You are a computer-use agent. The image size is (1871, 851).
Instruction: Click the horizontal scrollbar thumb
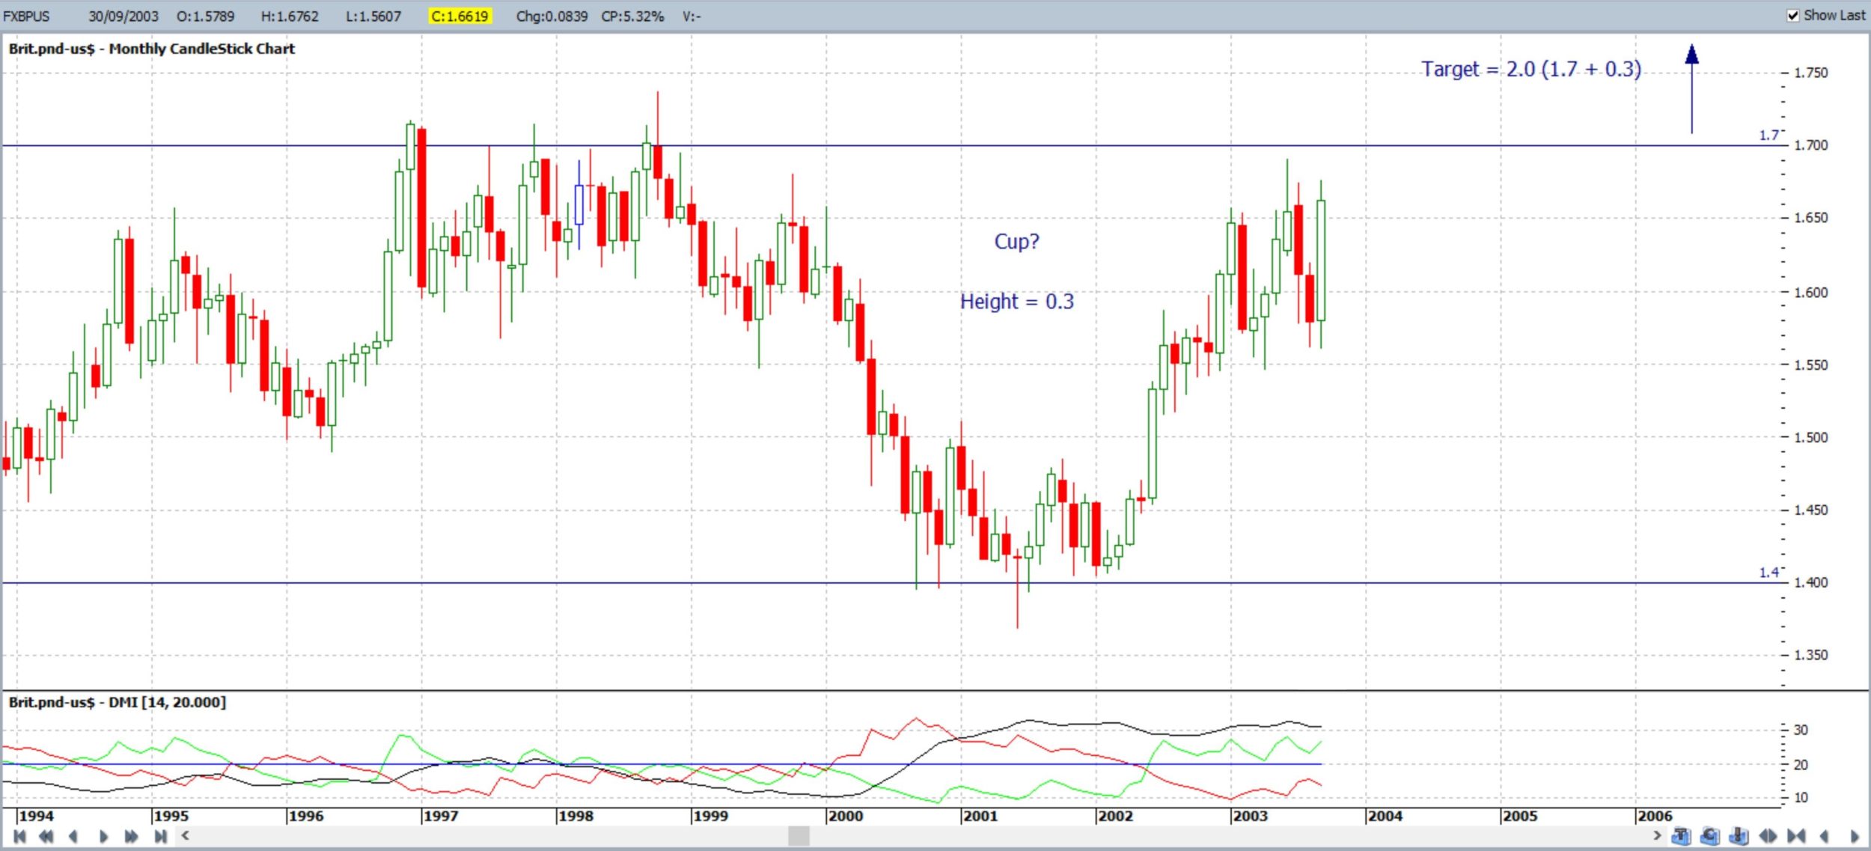799,835
